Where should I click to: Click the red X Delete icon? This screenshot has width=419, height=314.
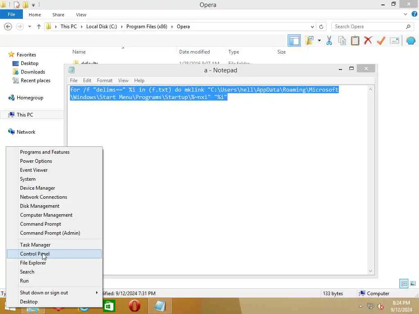click(x=368, y=40)
